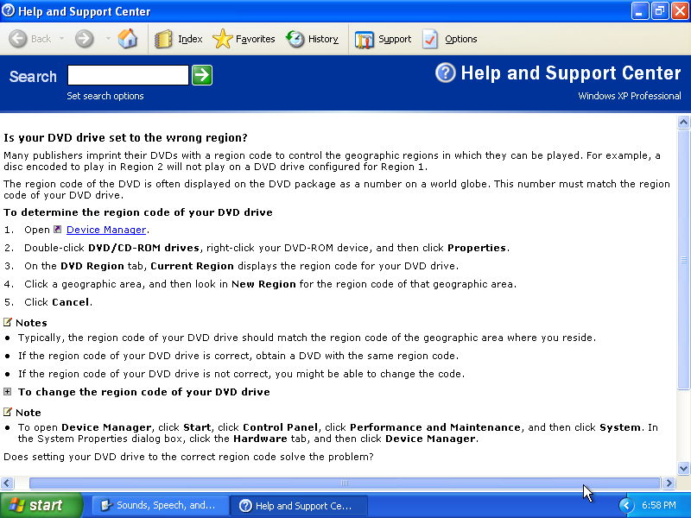This screenshot has height=518, width=691.
Task: Switch to Sounds, Speech taskbar window
Action: (x=161, y=505)
